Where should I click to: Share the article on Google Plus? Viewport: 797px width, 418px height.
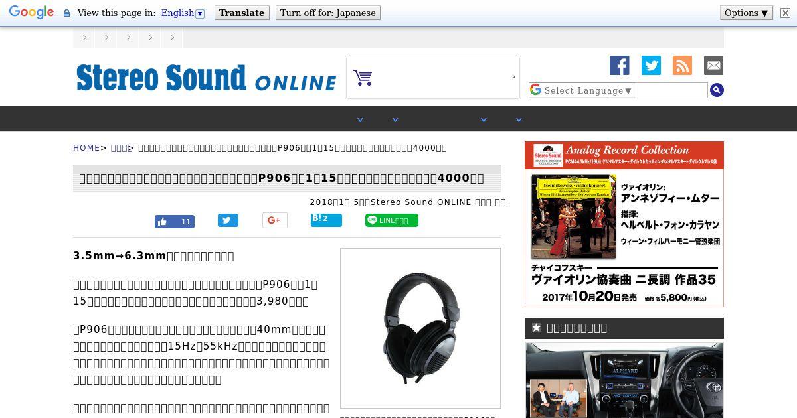pyautogui.click(x=275, y=220)
